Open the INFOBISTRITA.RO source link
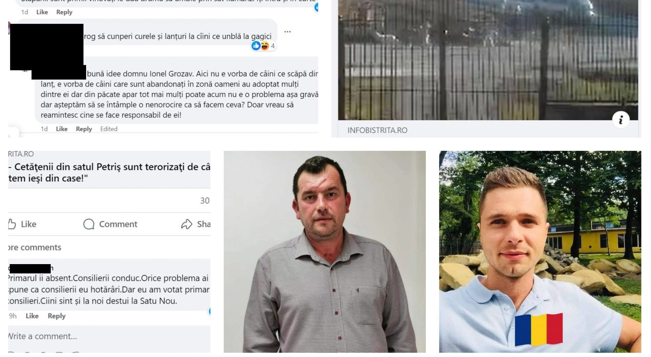This screenshot has width=651, height=357. pos(377,130)
